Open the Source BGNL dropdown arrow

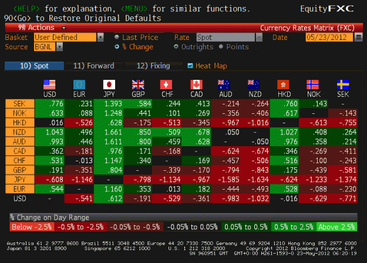60,47
